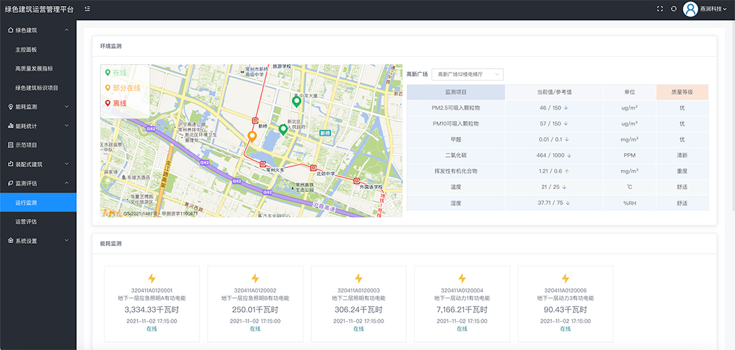The width and height of the screenshot is (735, 350).
Task: Go to 运营评估 in the sidebar
Action: (x=26, y=221)
